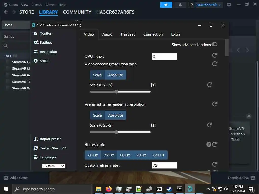This screenshot has width=259, height=194.
Task: Click Add a Game in Steam
Action: click(16, 178)
